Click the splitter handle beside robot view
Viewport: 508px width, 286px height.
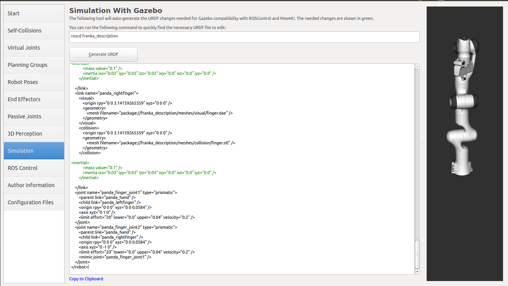[423, 144]
